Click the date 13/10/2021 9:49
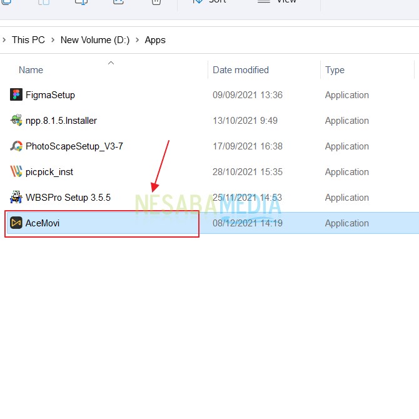 (x=245, y=121)
